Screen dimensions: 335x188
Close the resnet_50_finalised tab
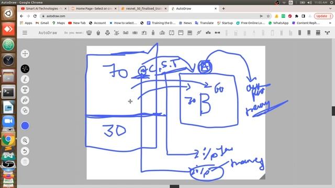point(165,8)
